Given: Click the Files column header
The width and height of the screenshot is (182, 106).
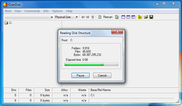Looking at the screenshot, I should click(x=26, y=90).
